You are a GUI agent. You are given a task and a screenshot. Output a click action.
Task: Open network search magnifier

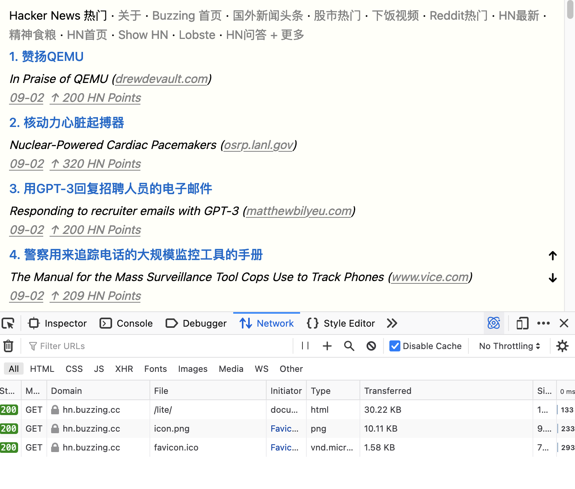(349, 346)
